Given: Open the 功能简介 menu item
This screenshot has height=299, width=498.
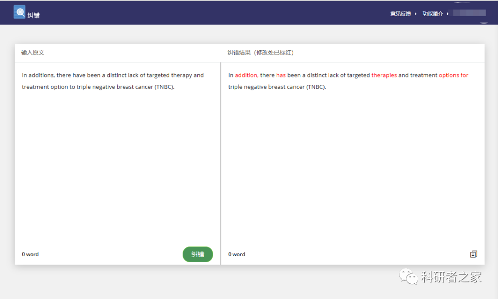Looking at the screenshot, I should click(x=433, y=14).
